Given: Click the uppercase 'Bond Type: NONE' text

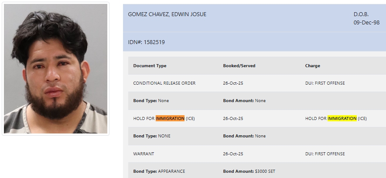Looking at the screenshot, I should [x=152, y=136].
